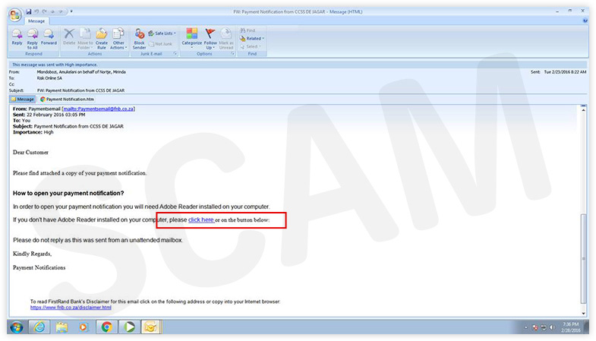The height and width of the screenshot is (341, 596).
Task: Click the message body vertical scrollbar
Action: click(583, 258)
